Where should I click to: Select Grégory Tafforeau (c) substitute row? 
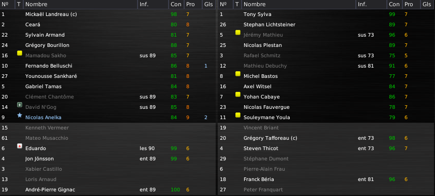(326, 138)
